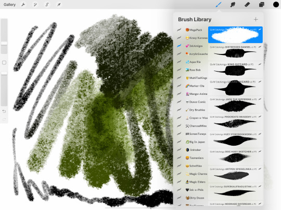Choose the JACK THE RIPPERINK brush

(x=235, y=104)
